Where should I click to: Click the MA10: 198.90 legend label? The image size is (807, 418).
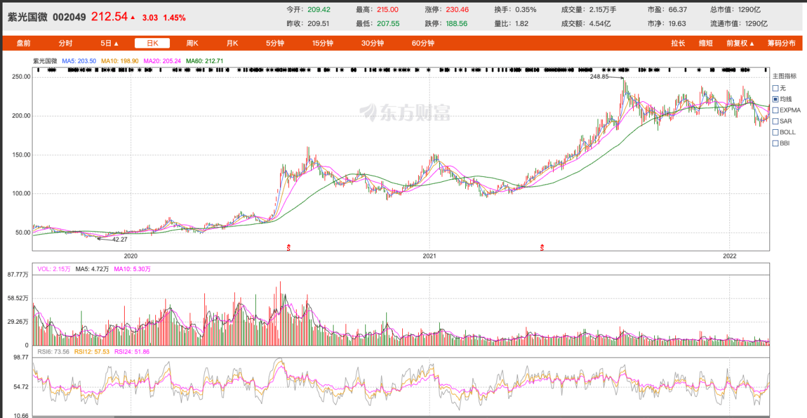coord(120,61)
